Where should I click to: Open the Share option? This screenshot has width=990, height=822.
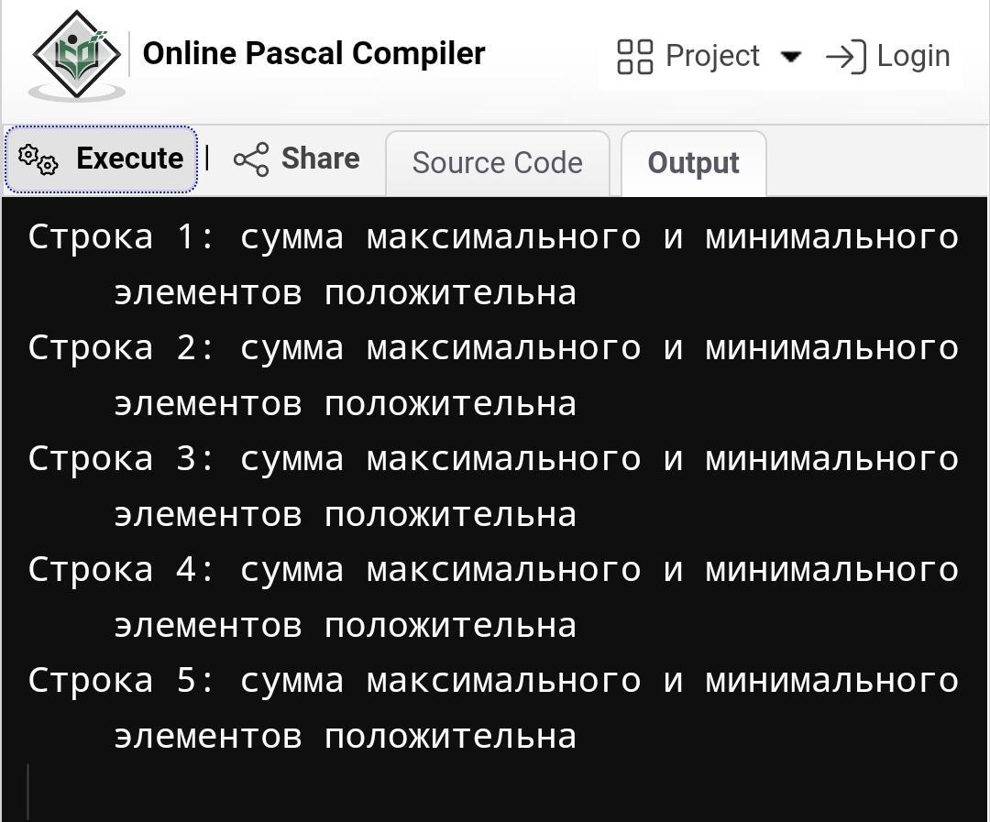pos(296,159)
